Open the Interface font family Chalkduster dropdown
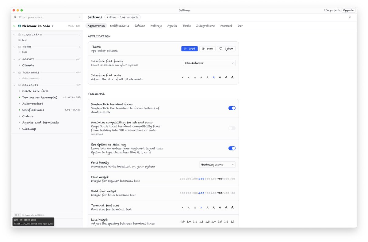This screenshot has width=368, height=242. [x=209, y=63]
